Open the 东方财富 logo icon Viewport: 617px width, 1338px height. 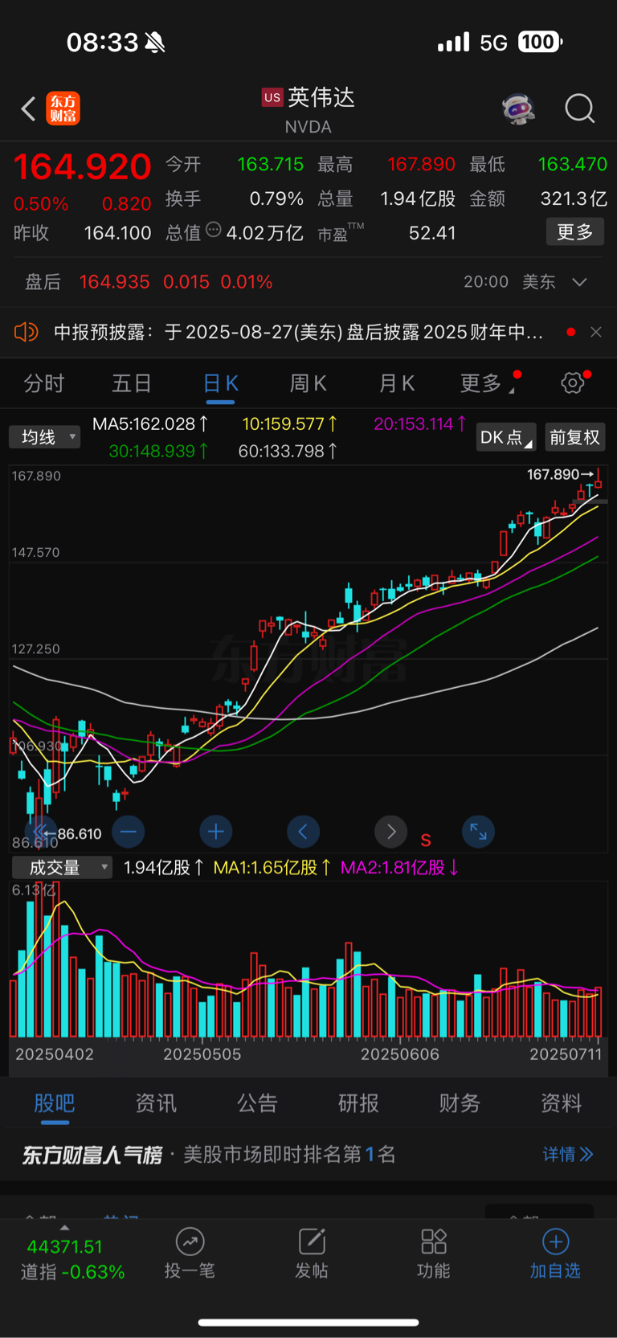pyautogui.click(x=63, y=108)
